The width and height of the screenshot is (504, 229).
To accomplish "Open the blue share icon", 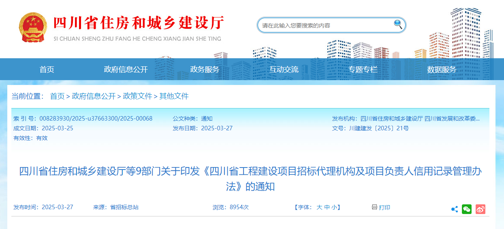I will [455, 209].
